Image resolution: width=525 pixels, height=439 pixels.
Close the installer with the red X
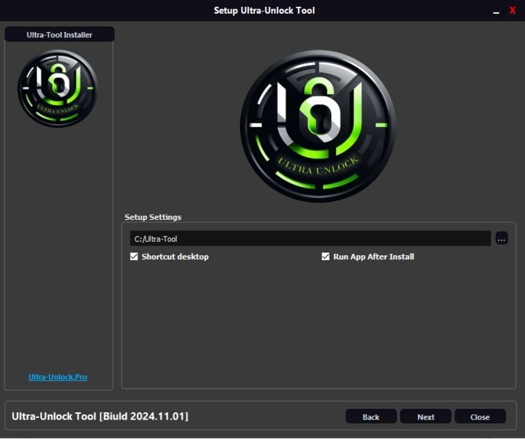coord(512,10)
